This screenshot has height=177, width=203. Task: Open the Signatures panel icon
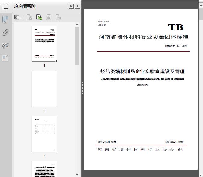click(x=5, y=45)
